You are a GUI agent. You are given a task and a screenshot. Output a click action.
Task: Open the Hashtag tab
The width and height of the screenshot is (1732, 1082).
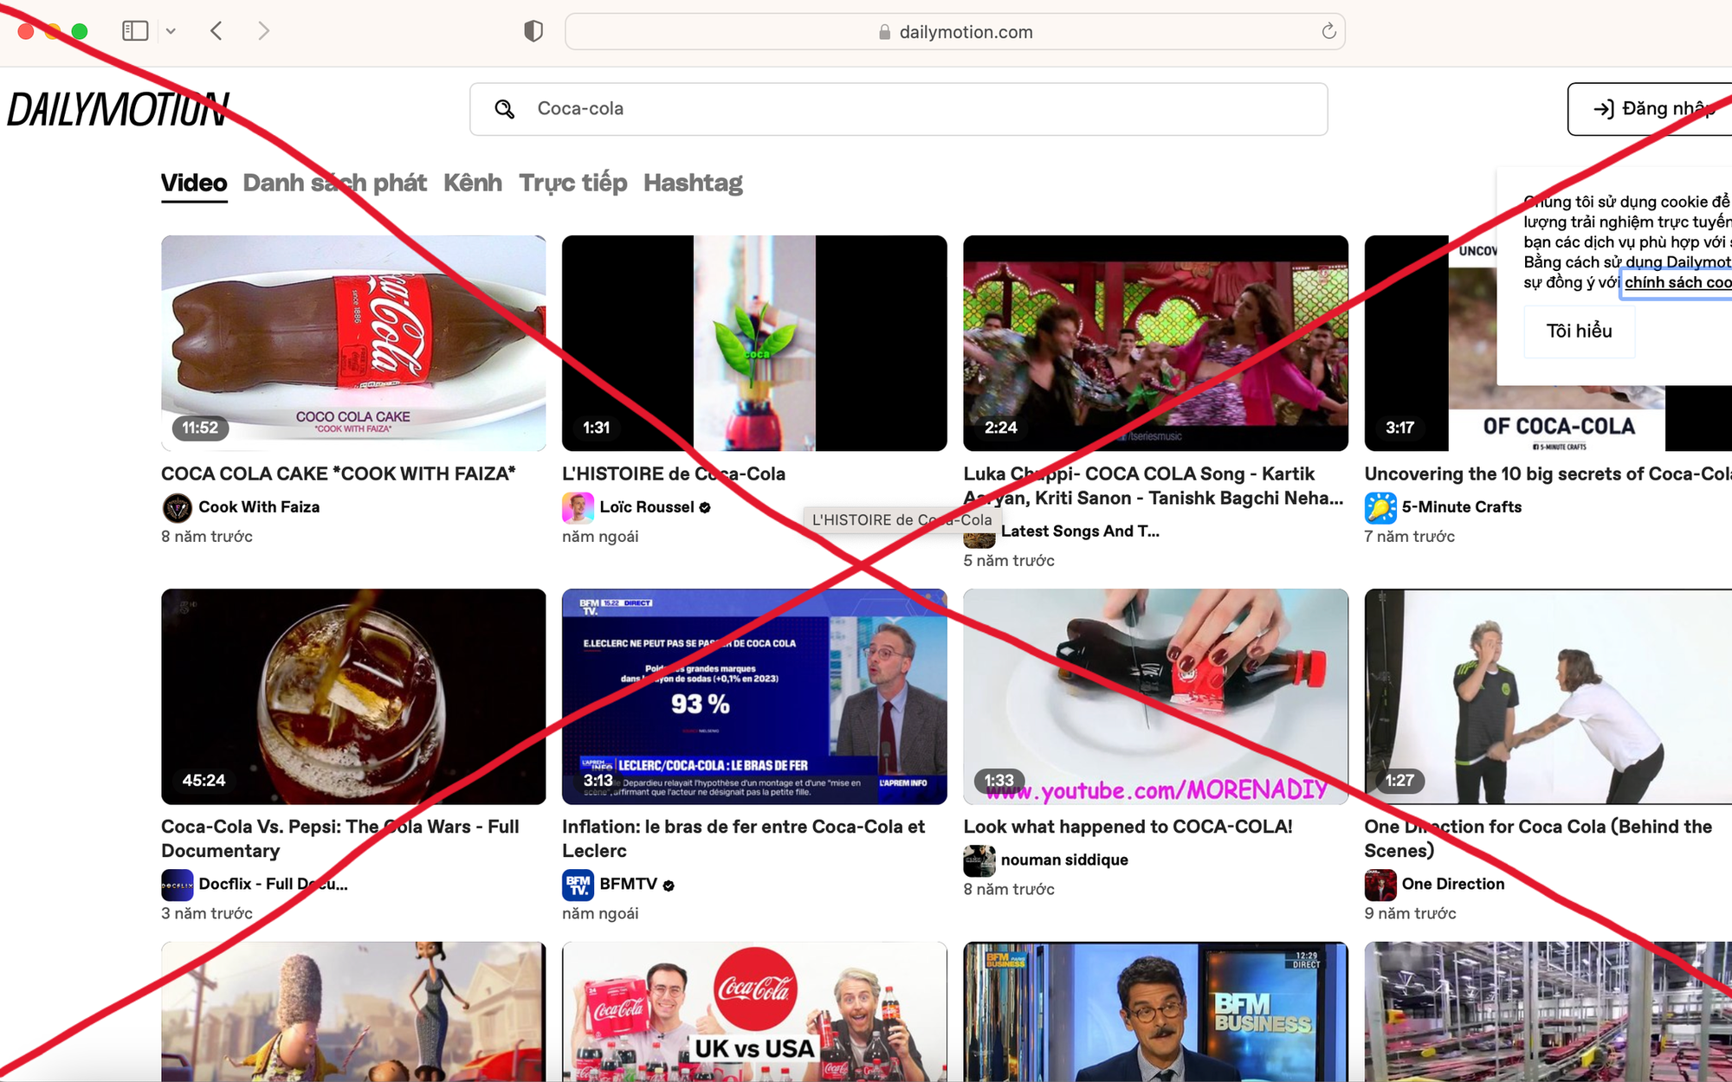[x=693, y=184]
